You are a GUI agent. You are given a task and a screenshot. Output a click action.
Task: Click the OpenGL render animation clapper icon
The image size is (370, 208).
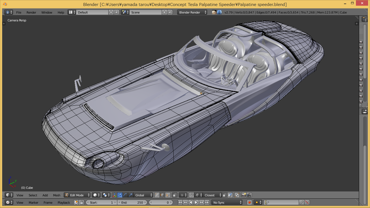pos(249,195)
